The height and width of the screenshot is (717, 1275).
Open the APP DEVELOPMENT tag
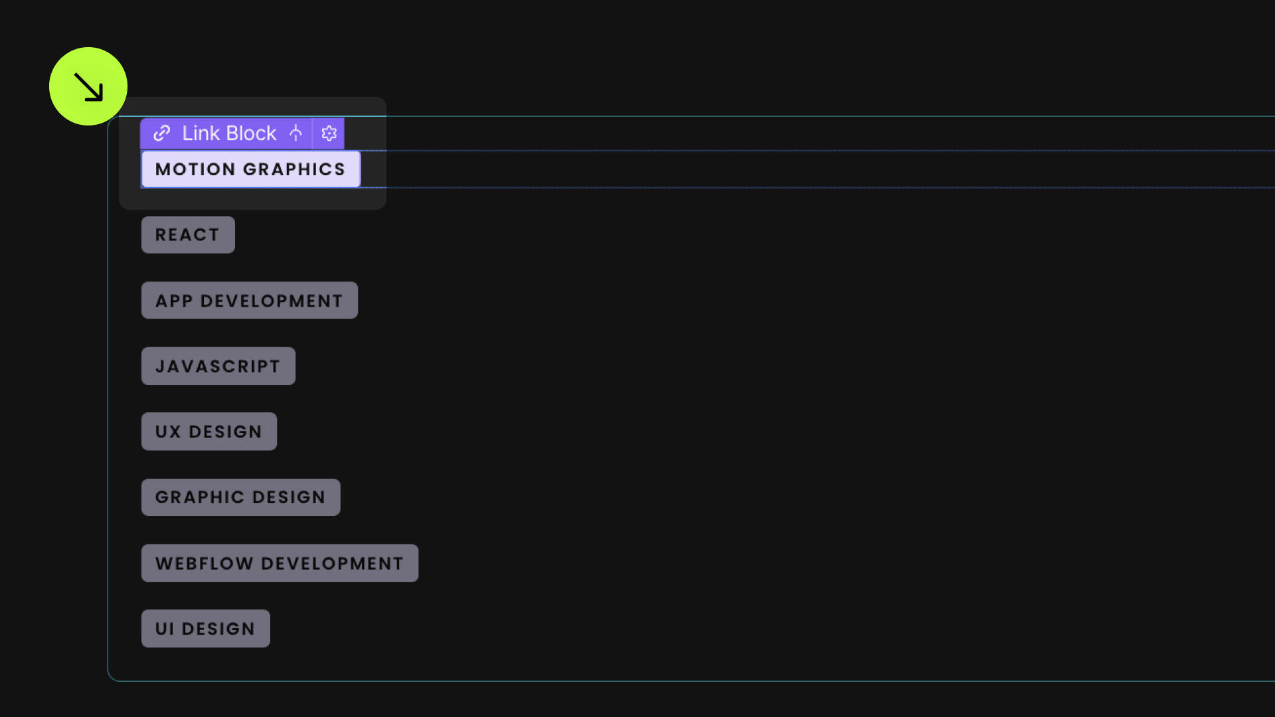[x=250, y=301]
